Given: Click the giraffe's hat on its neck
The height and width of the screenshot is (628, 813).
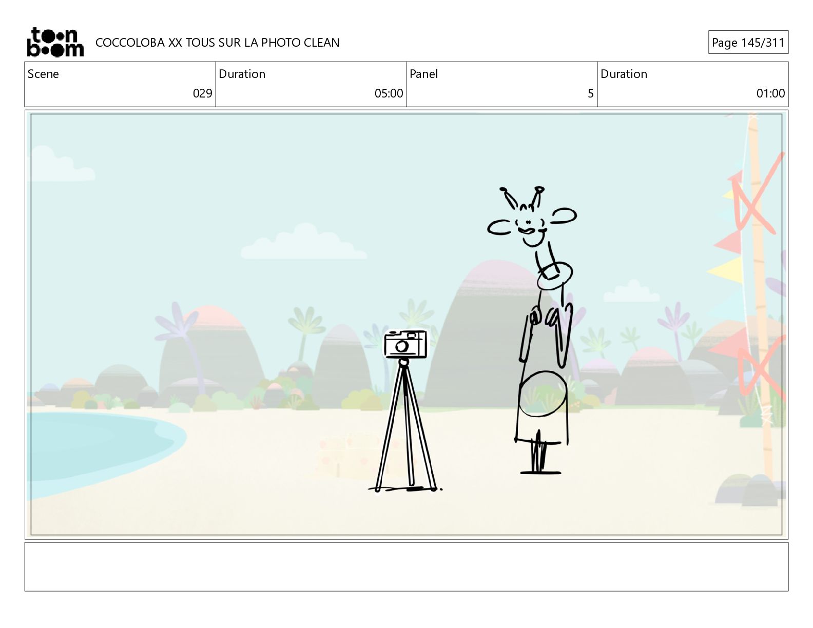Looking at the screenshot, I should [x=555, y=276].
